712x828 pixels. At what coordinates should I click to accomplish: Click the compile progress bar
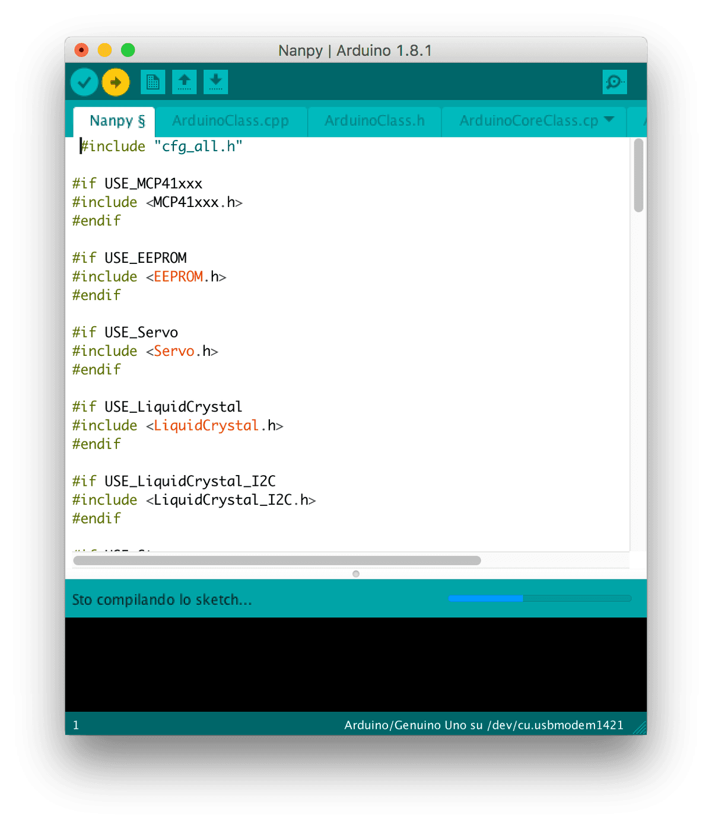539,598
